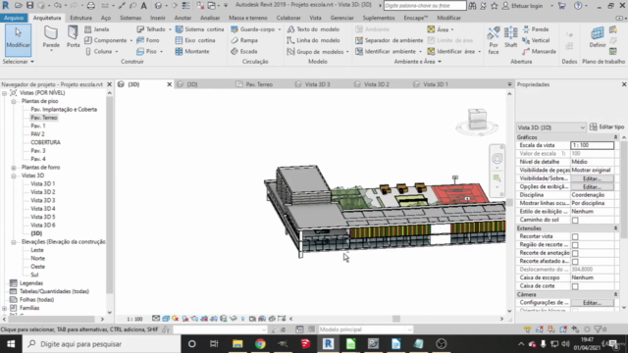This screenshot has width=628, height=353.
Task: Click the Componente tool
Action: pos(106,40)
